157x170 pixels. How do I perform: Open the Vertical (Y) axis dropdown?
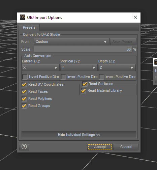79,67
